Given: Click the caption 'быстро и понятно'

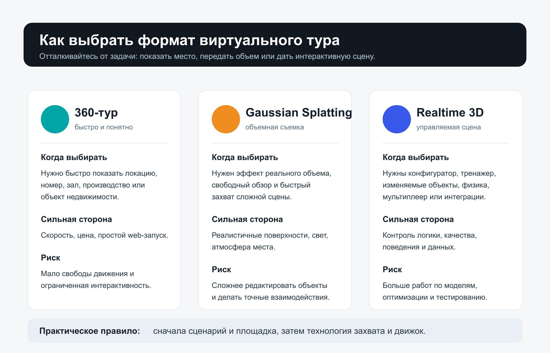Looking at the screenshot, I should (104, 127).
